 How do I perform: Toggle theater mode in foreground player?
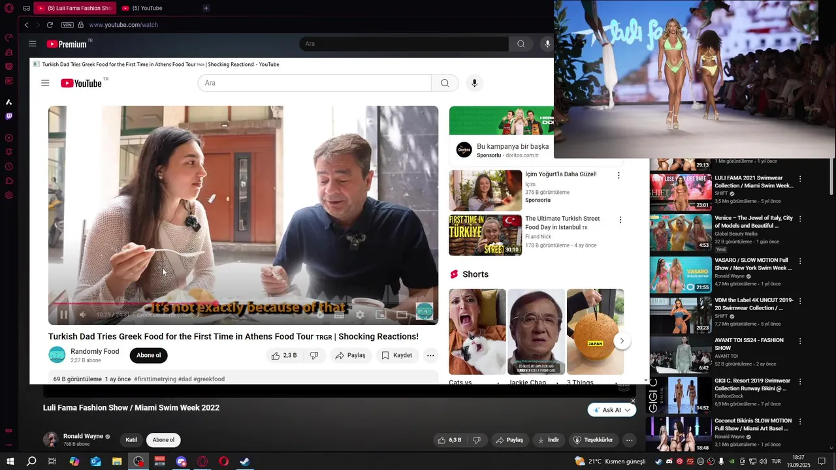[402, 315]
